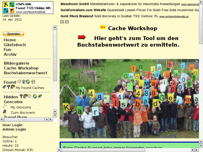Open the Geocoins heading link

point(13,102)
